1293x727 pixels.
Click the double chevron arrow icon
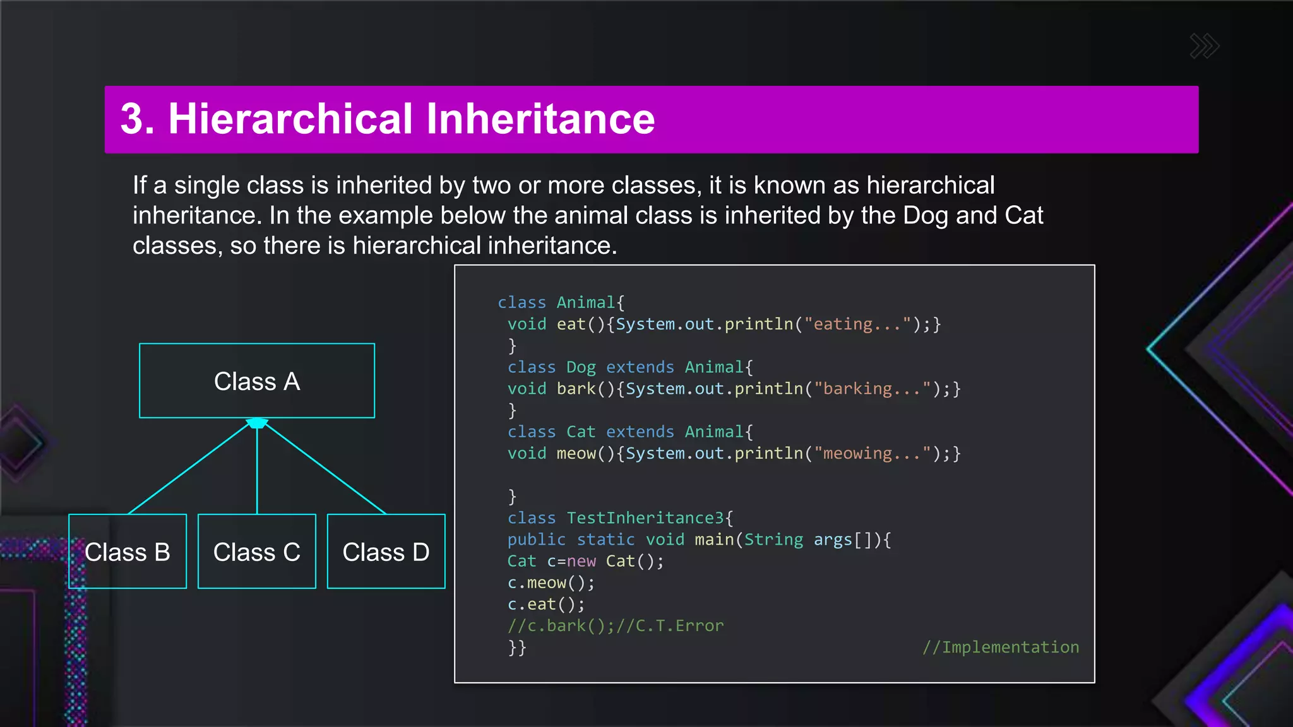click(1204, 46)
